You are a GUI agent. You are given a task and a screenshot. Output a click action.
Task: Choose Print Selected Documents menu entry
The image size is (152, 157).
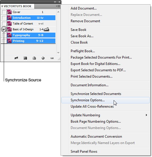pos(106,76)
